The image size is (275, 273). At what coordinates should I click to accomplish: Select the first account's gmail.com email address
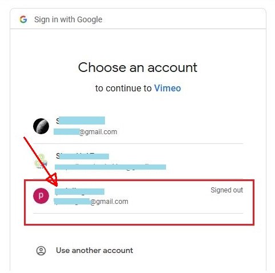(x=86, y=132)
